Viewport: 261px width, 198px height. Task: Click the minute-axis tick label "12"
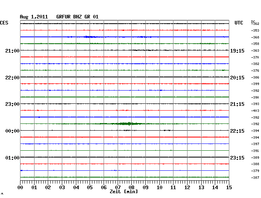click(x=187, y=188)
